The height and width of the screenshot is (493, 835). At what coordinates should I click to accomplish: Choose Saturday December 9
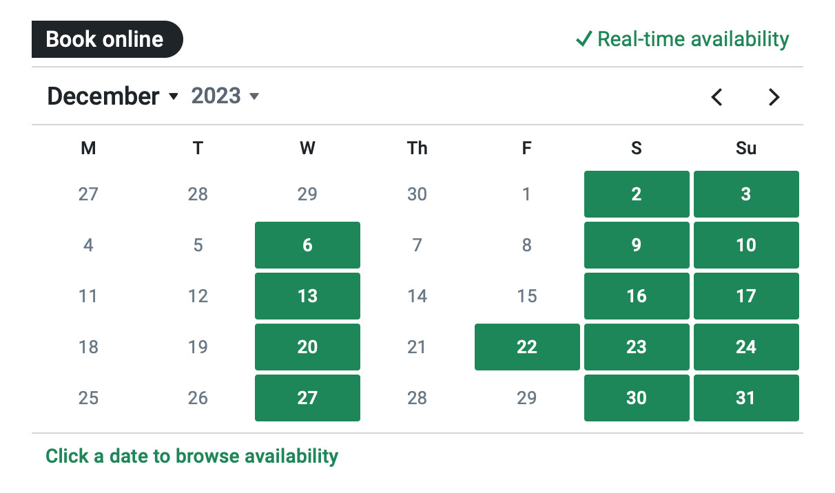click(x=636, y=245)
